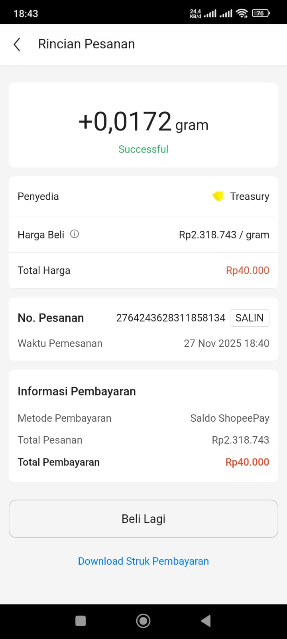Tap the Total Harga Rp40.000 amount
287x639 pixels.
pos(248,270)
